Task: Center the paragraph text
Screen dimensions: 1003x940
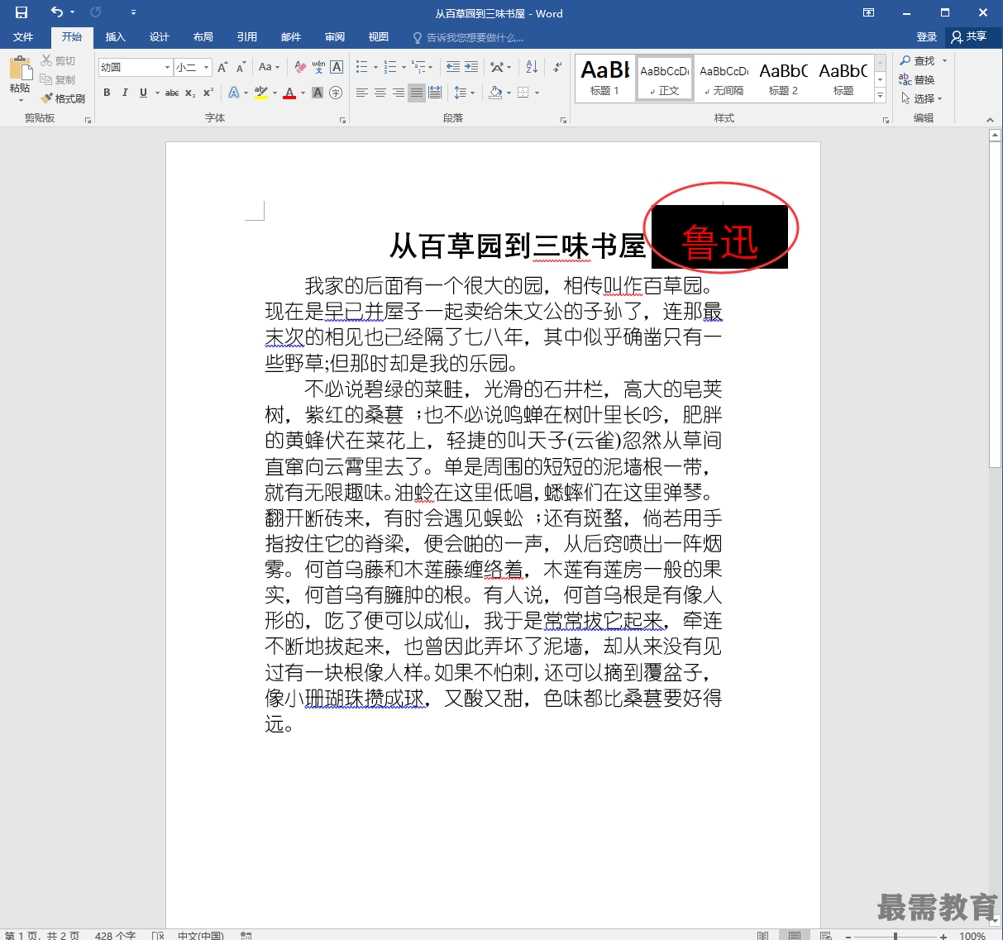Action: click(x=380, y=93)
